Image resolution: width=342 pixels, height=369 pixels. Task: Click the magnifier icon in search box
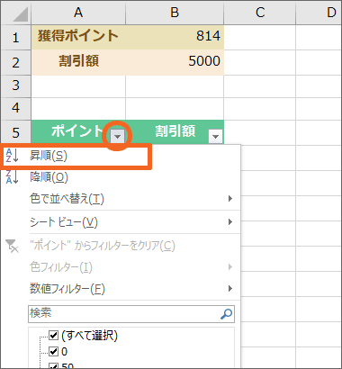[x=226, y=314]
